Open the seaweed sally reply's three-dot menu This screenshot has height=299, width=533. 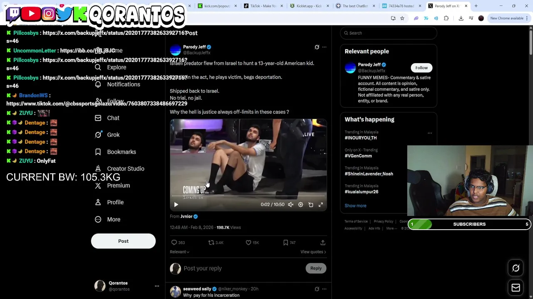324,289
